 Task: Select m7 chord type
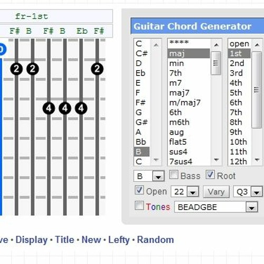click(x=189, y=83)
